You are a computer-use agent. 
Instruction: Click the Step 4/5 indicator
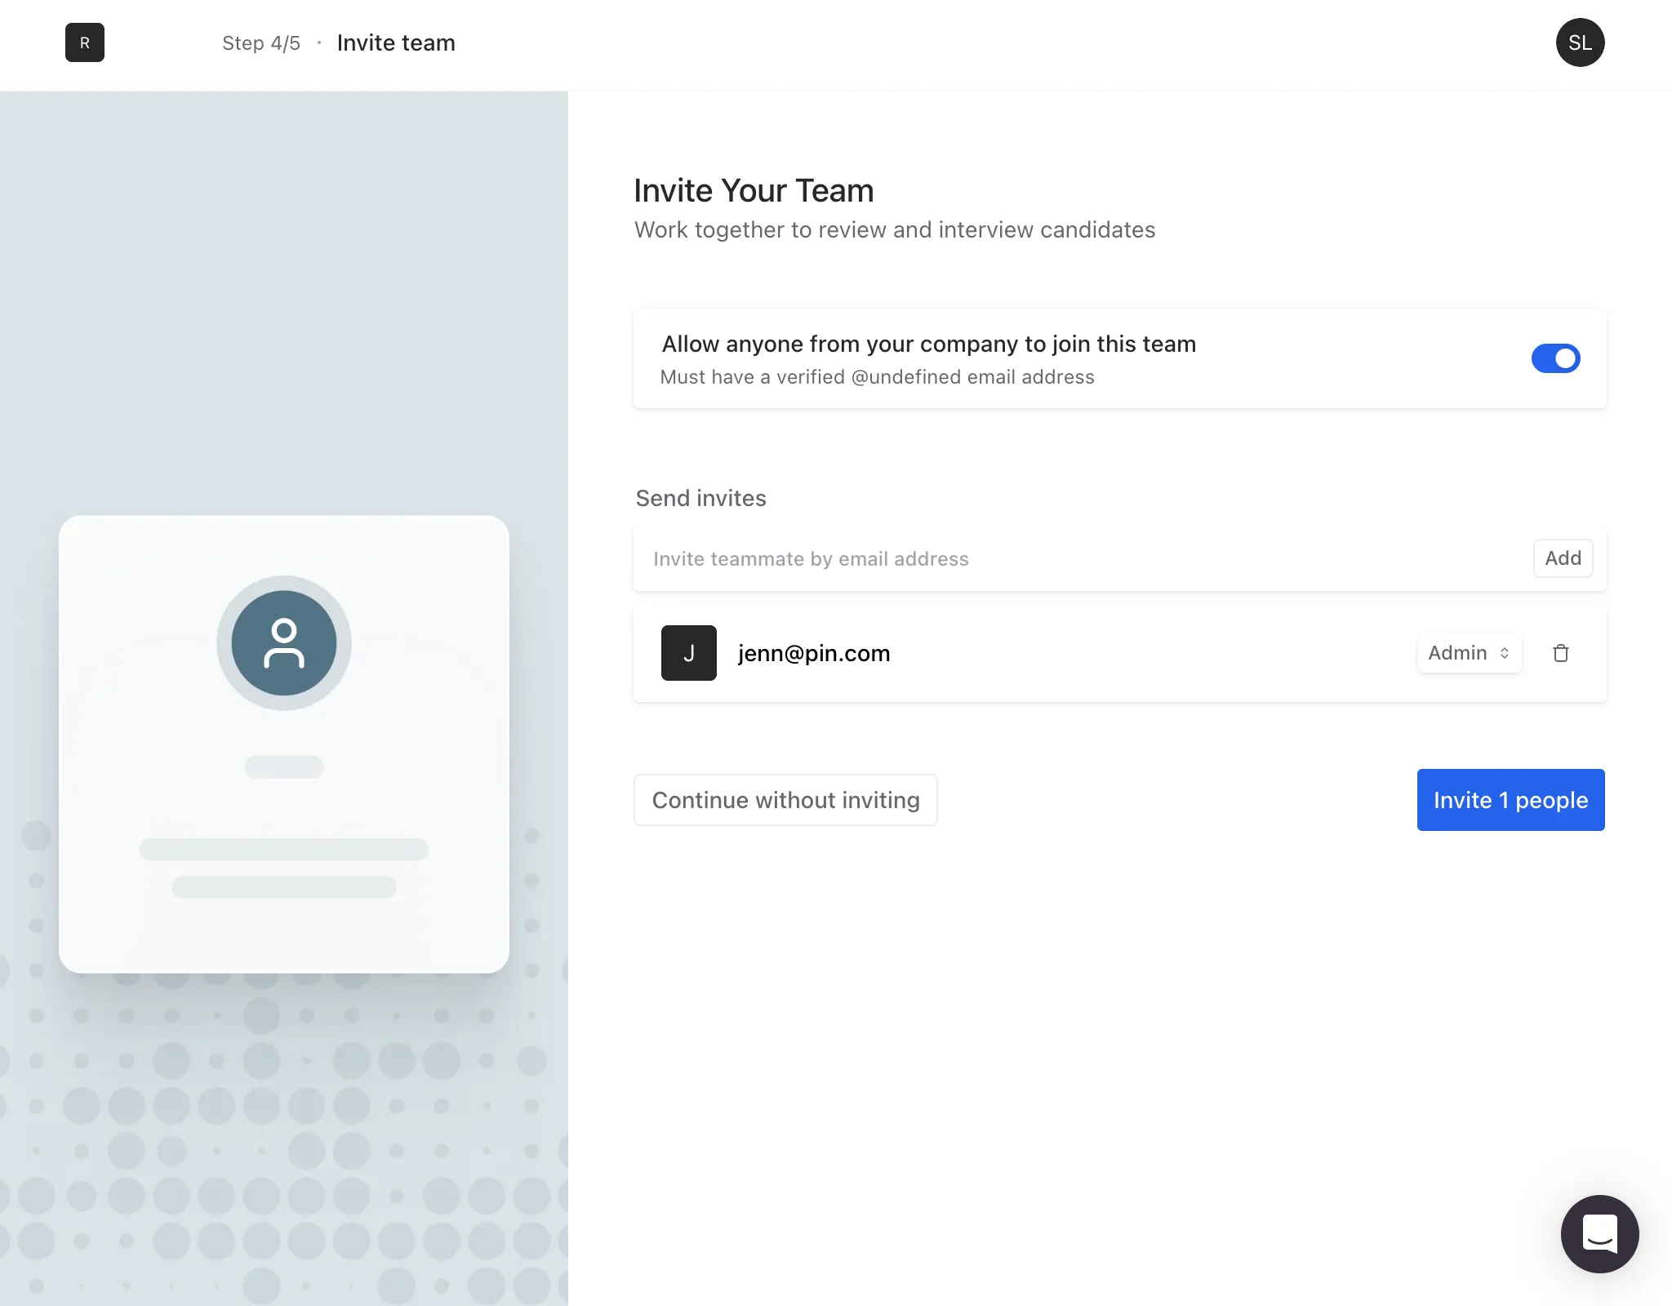(261, 42)
